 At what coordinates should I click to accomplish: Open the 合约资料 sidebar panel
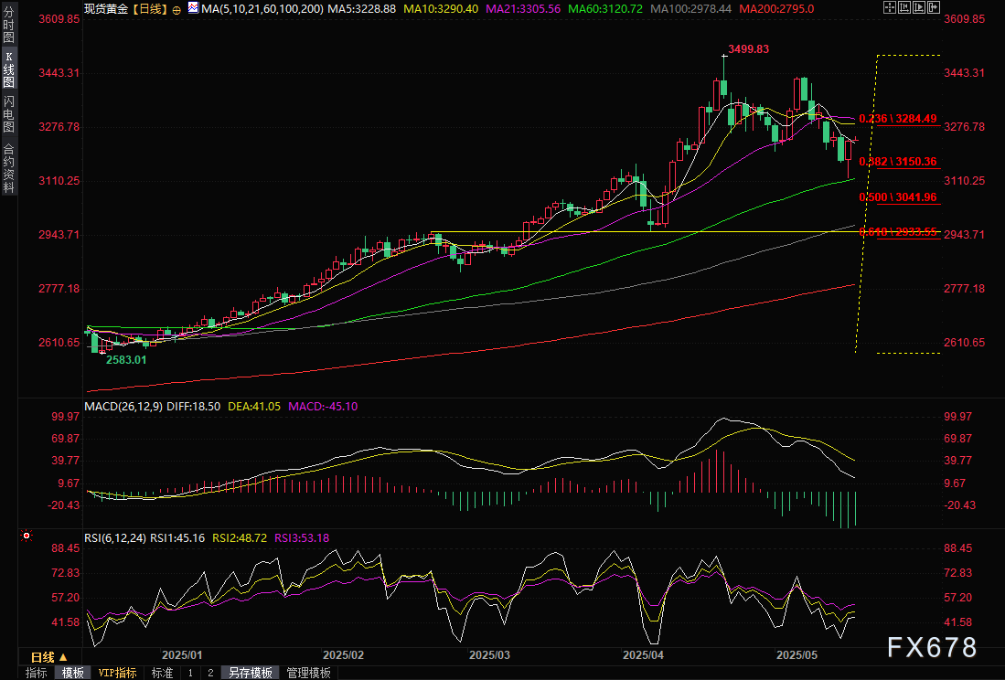tap(8, 168)
